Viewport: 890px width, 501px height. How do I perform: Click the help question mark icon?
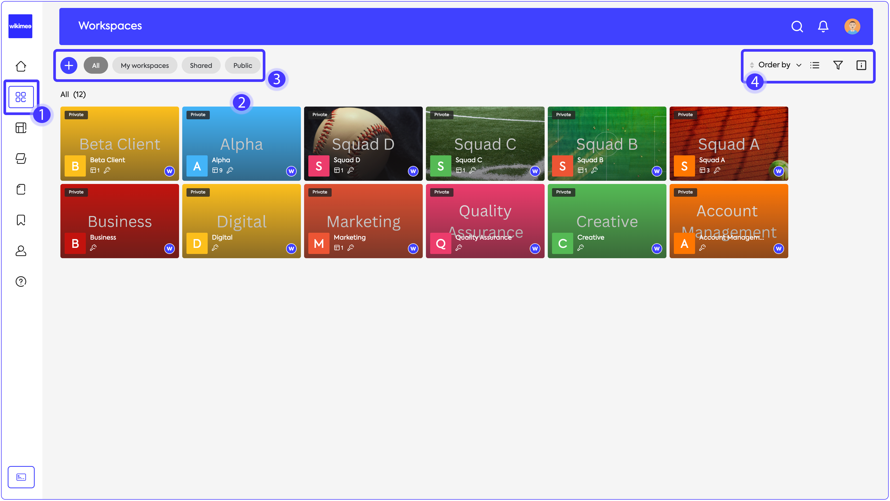(x=21, y=282)
